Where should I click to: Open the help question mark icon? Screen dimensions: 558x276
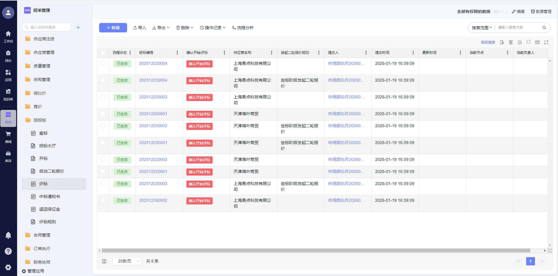tap(8, 251)
